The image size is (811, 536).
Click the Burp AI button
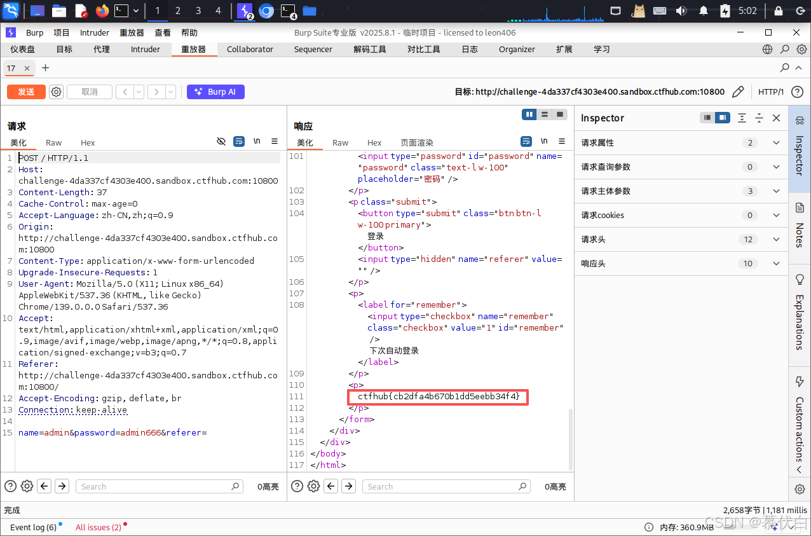point(215,92)
